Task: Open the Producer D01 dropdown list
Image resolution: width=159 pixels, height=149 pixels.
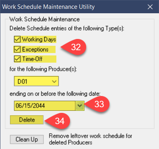Action: pos(36,81)
